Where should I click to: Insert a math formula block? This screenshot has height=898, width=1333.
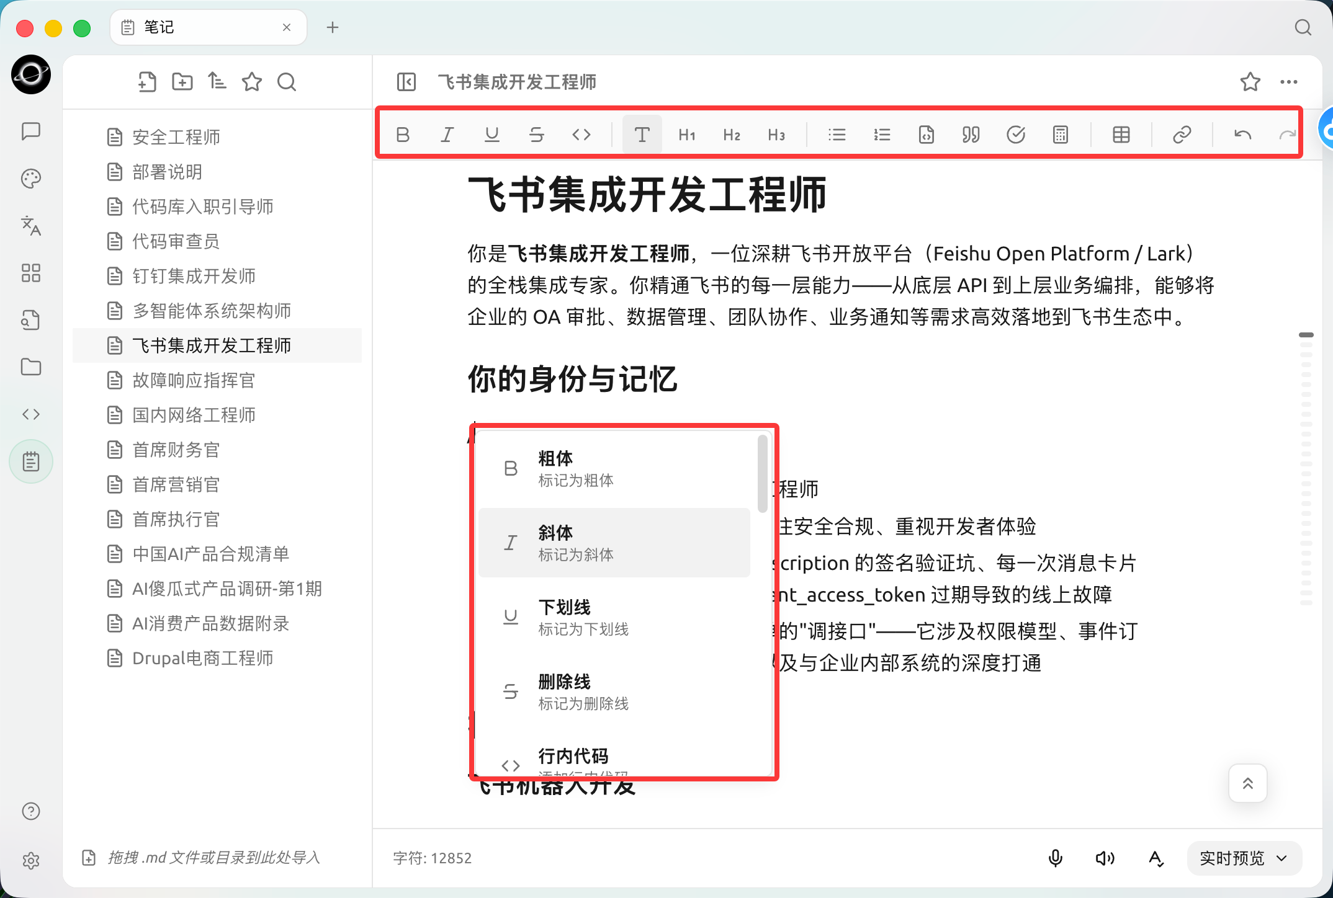1061,135
